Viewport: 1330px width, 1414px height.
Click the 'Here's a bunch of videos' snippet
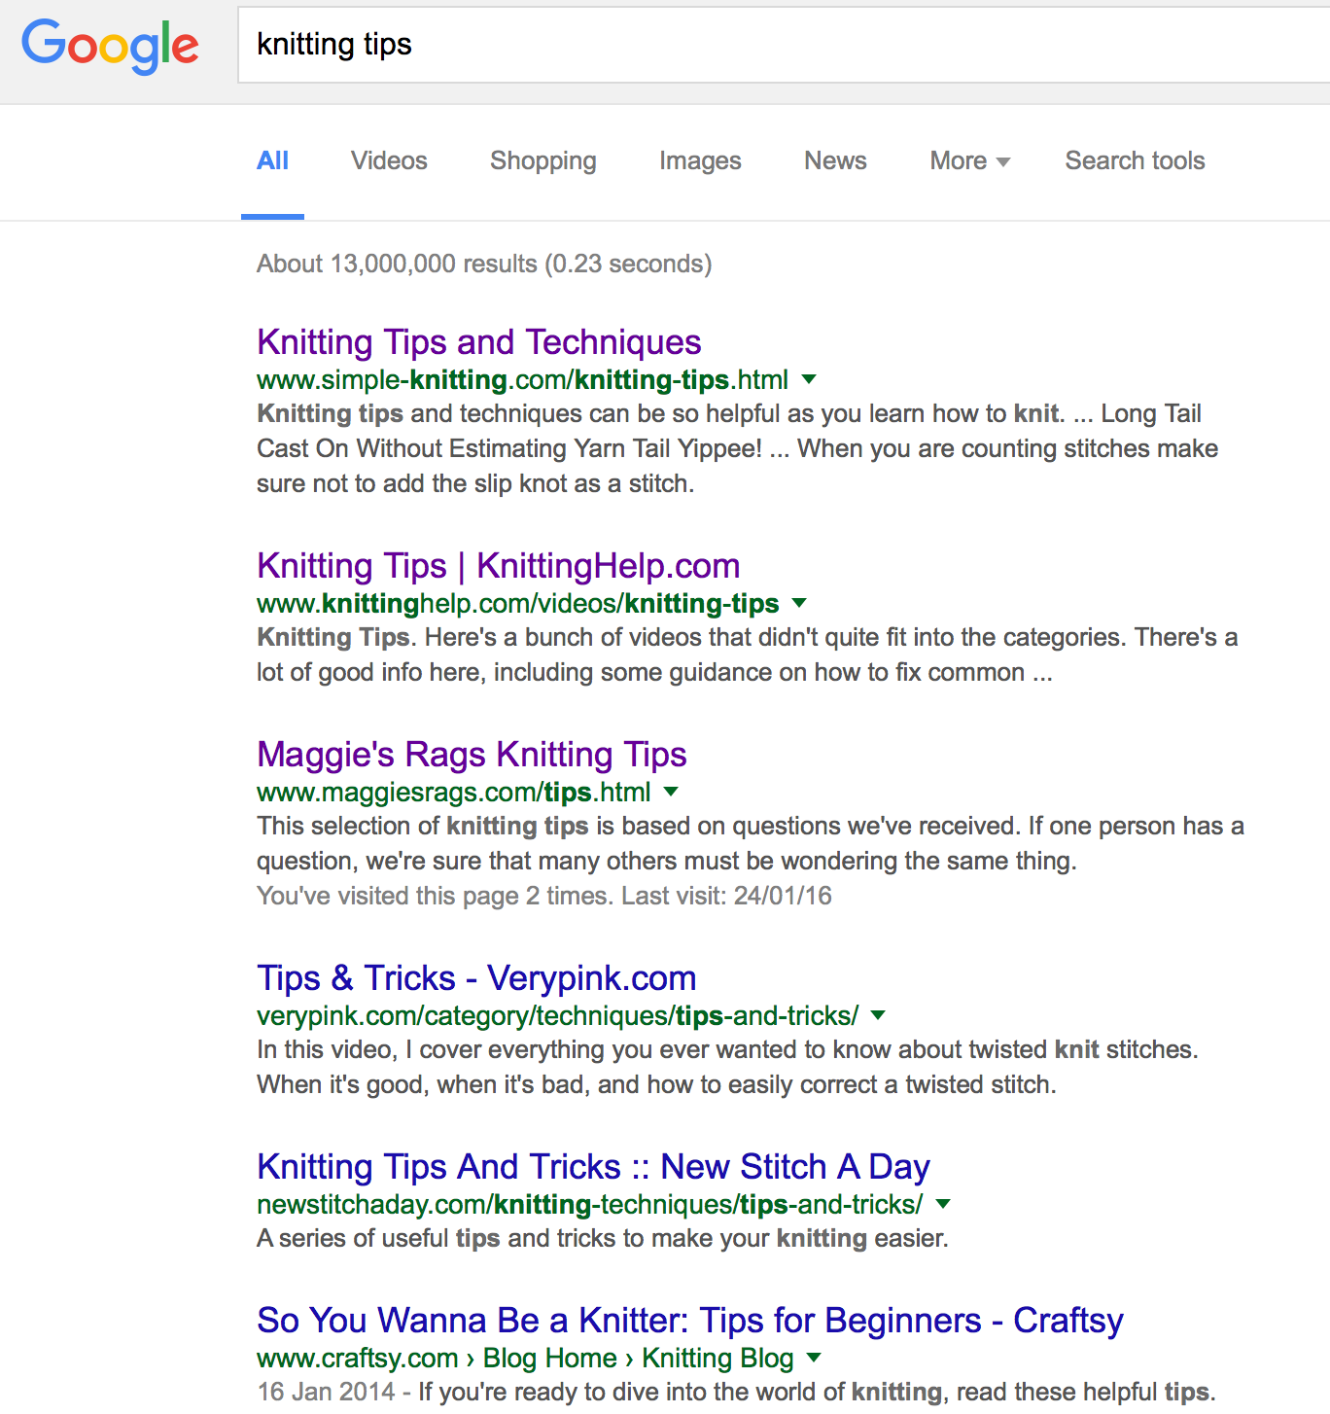point(747,654)
